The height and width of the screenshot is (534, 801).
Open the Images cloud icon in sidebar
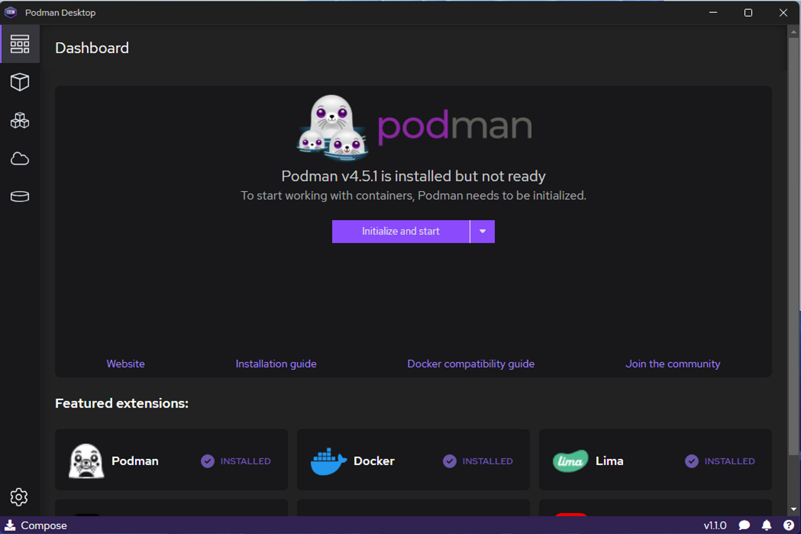(x=20, y=159)
